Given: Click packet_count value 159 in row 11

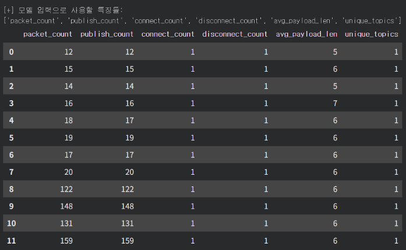Looking at the screenshot, I should coord(65,240).
